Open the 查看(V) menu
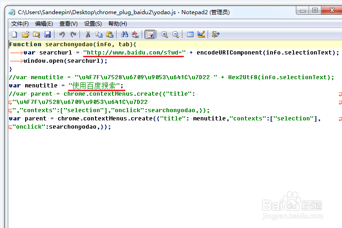 coord(69,24)
